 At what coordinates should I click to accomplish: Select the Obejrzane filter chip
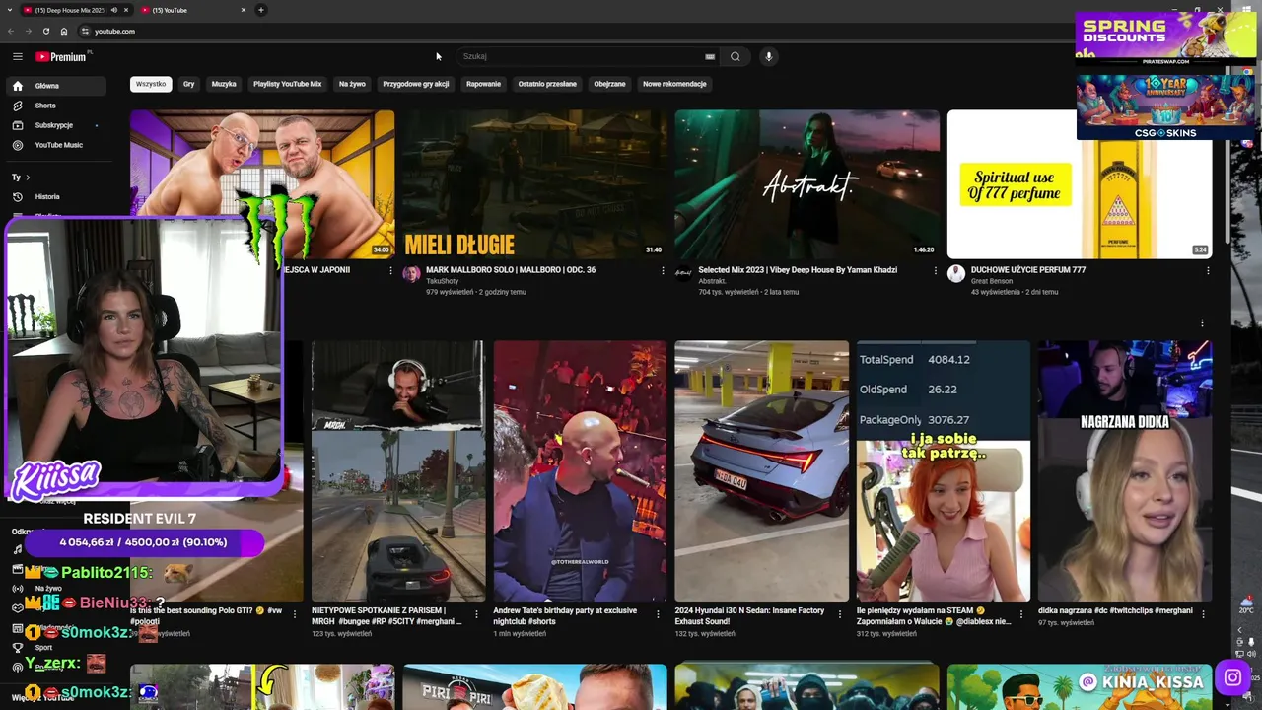(x=609, y=84)
